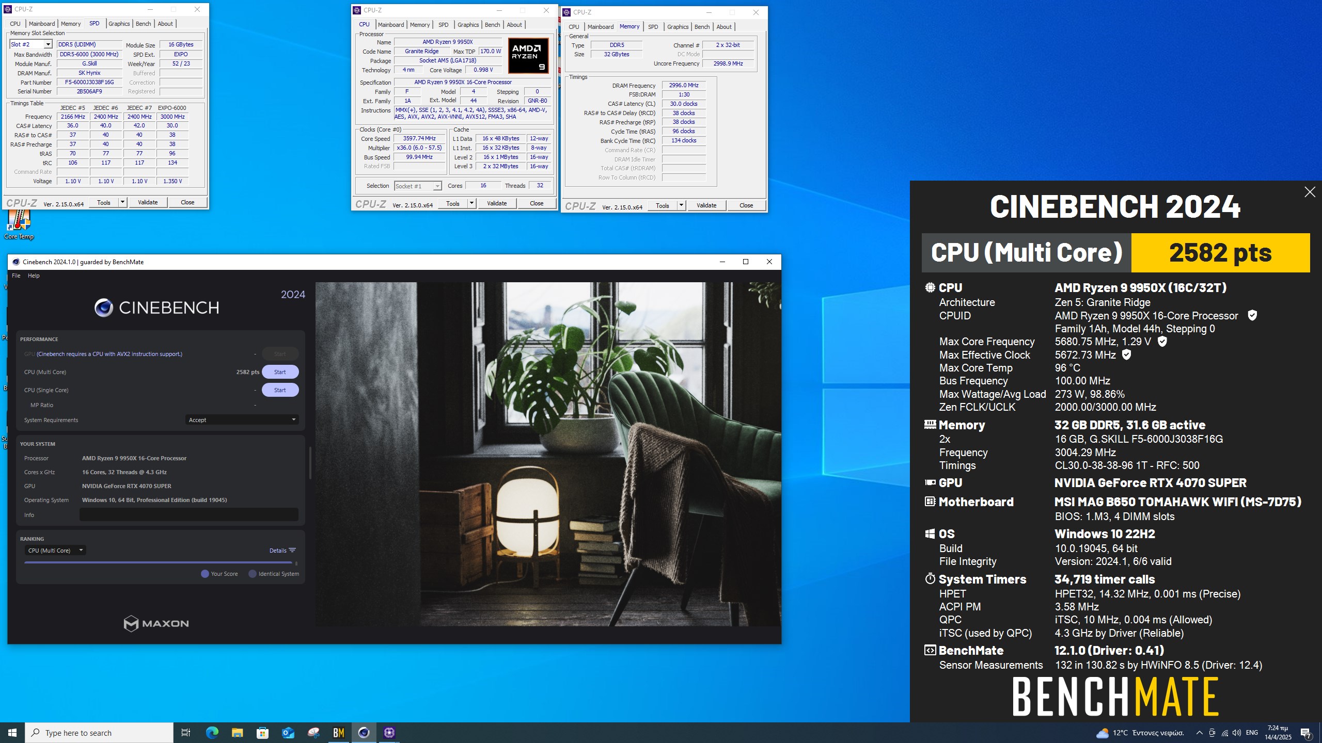The height and width of the screenshot is (743, 1322).
Task: Open the Windows Start menu
Action: point(12,733)
